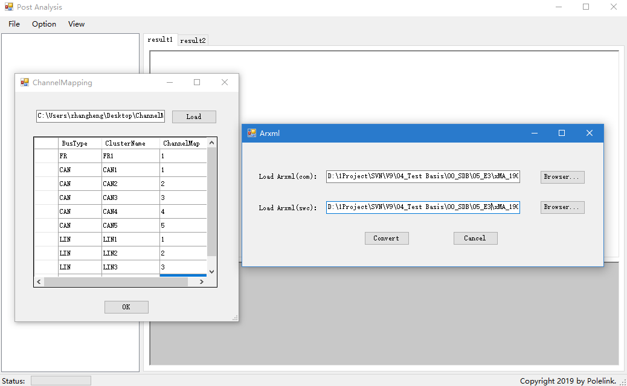
Task: Click Browser button for Arxml(swc)
Action: click(562, 207)
